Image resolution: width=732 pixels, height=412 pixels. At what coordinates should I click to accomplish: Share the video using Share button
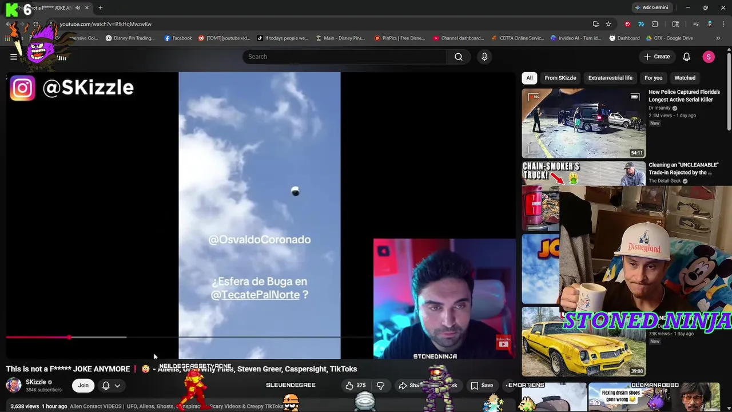tap(411, 386)
